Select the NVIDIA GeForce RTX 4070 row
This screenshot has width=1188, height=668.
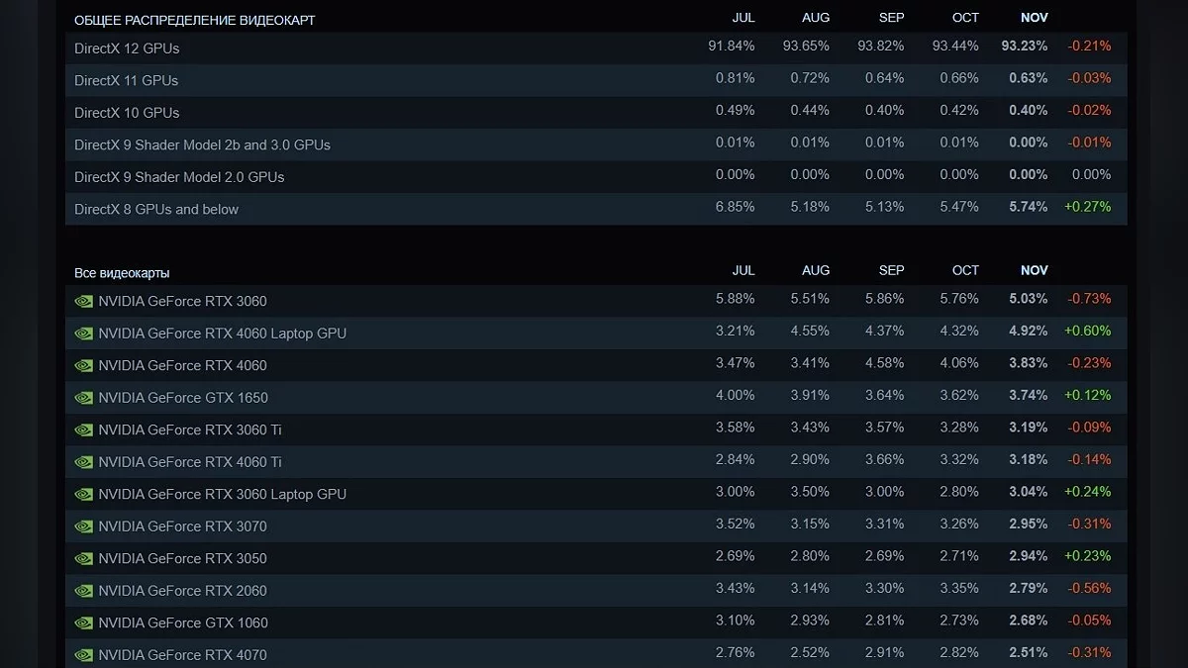click(x=182, y=654)
